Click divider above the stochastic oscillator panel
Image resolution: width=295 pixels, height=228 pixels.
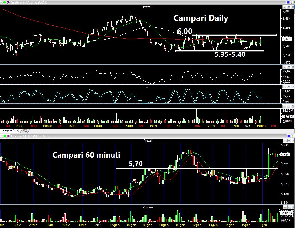pyautogui.click(x=147, y=87)
